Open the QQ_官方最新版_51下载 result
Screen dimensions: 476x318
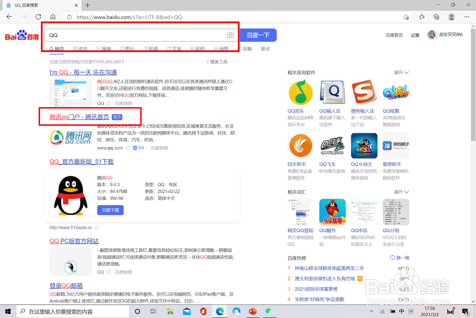(x=82, y=162)
